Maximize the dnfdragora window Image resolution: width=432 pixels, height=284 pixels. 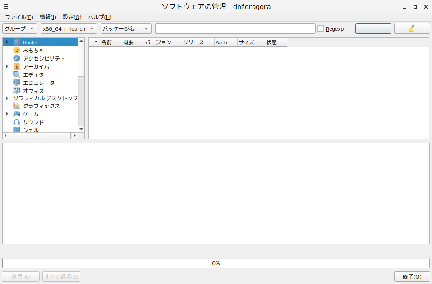(415, 7)
